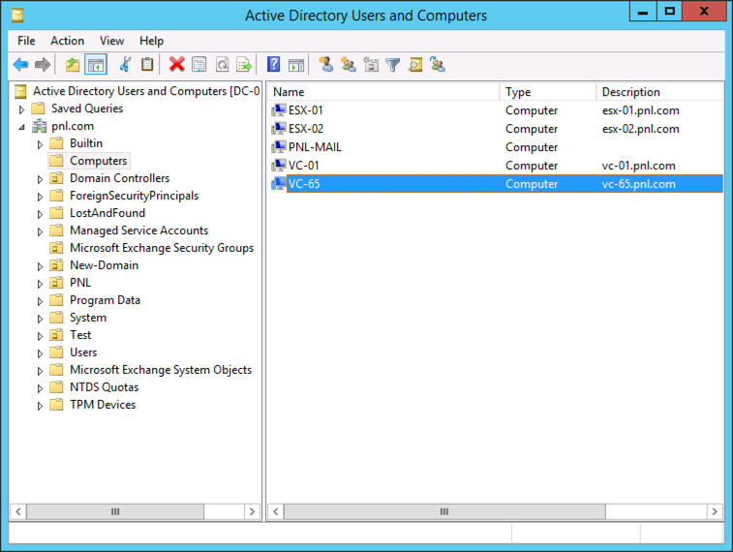Expand the Users container arrow

[40, 353]
